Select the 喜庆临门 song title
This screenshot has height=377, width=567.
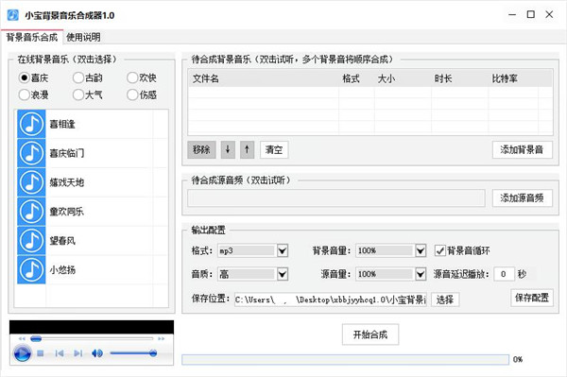[x=67, y=153]
